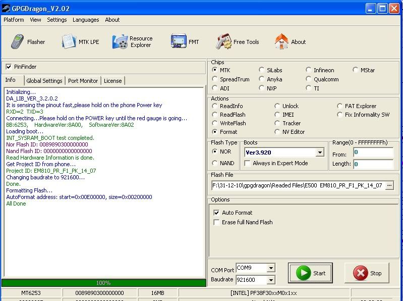403x301 pixels.
Task: Click the Range From input field
Action: click(373, 153)
